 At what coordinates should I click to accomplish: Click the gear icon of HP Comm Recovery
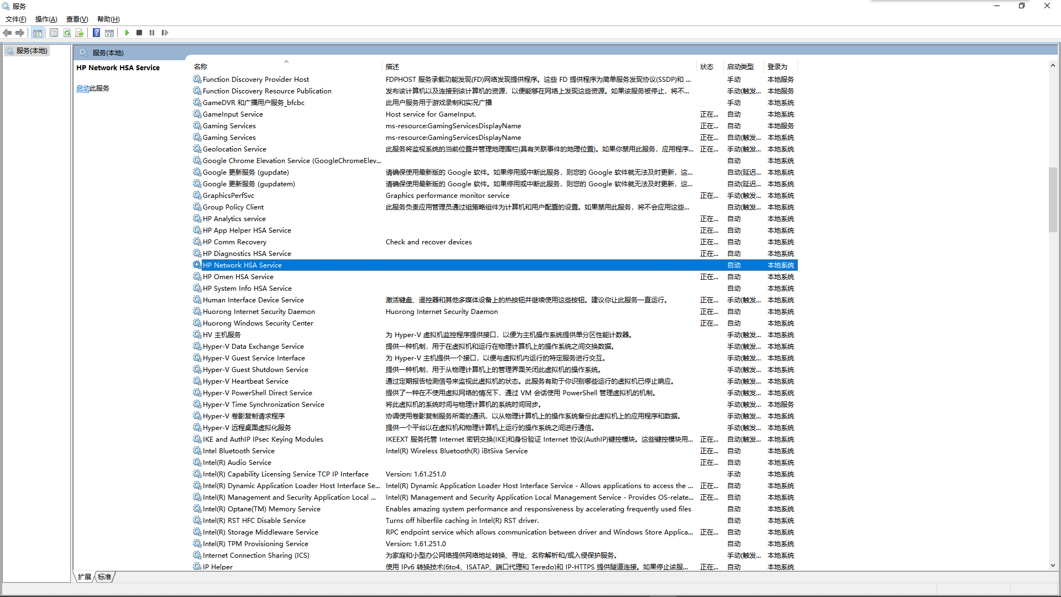(197, 242)
